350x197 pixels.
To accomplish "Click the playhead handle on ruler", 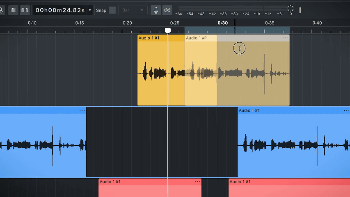I will (168, 30).
